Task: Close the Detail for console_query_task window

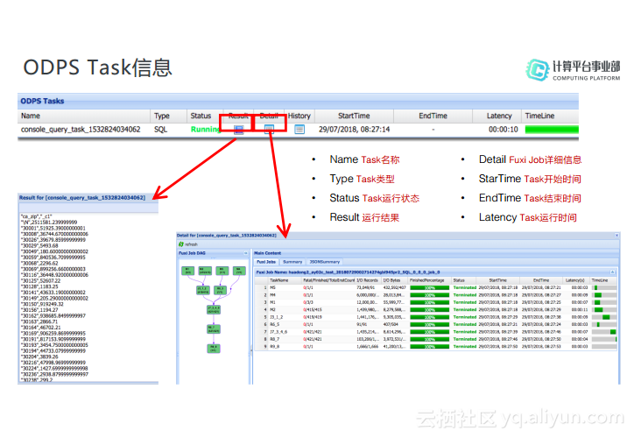Action: point(616,236)
